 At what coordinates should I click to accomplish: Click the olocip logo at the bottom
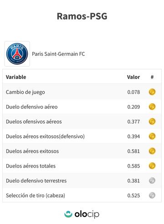pos(82,214)
